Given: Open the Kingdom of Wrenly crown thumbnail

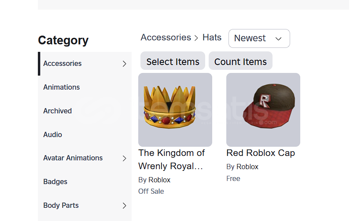Looking at the screenshot, I should 175,110.
